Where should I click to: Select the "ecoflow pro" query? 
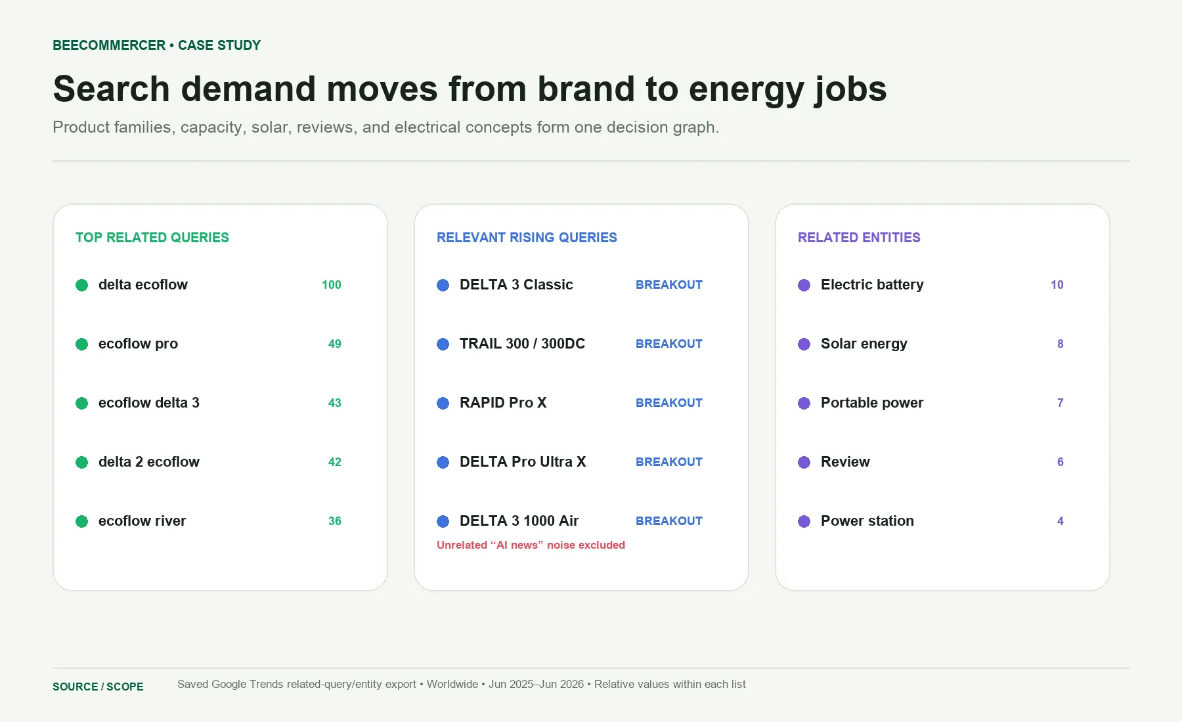coord(138,344)
